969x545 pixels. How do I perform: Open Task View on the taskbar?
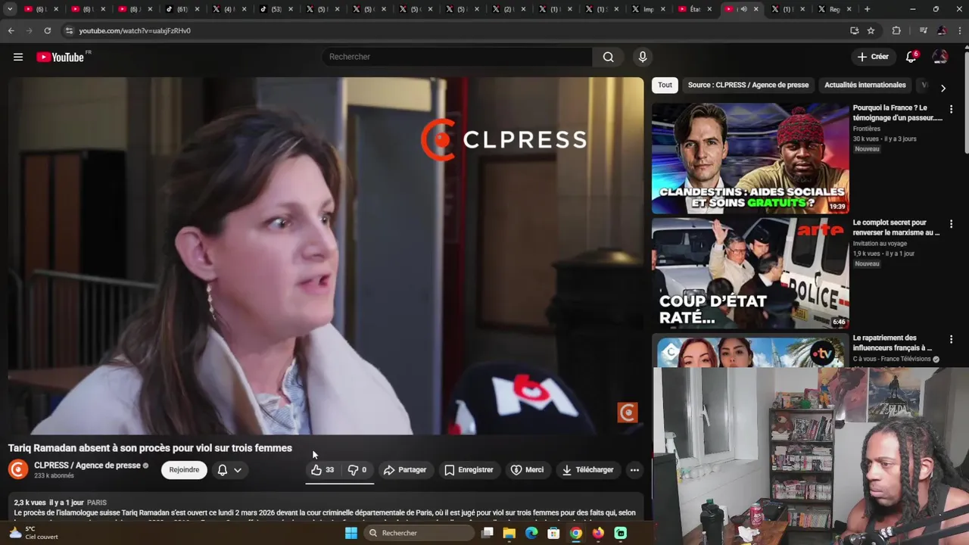click(x=488, y=533)
